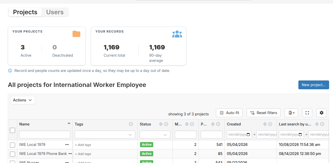Open more options for IWE Local 1979 Phone Bank
This screenshot has height=163, width=333.
pos(70,154)
